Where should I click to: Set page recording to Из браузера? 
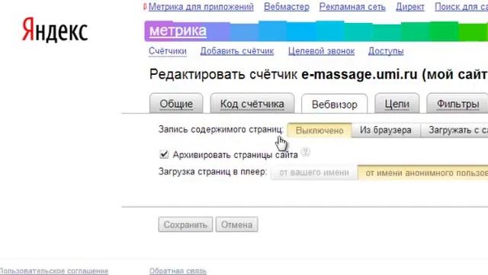click(x=386, y=131)
